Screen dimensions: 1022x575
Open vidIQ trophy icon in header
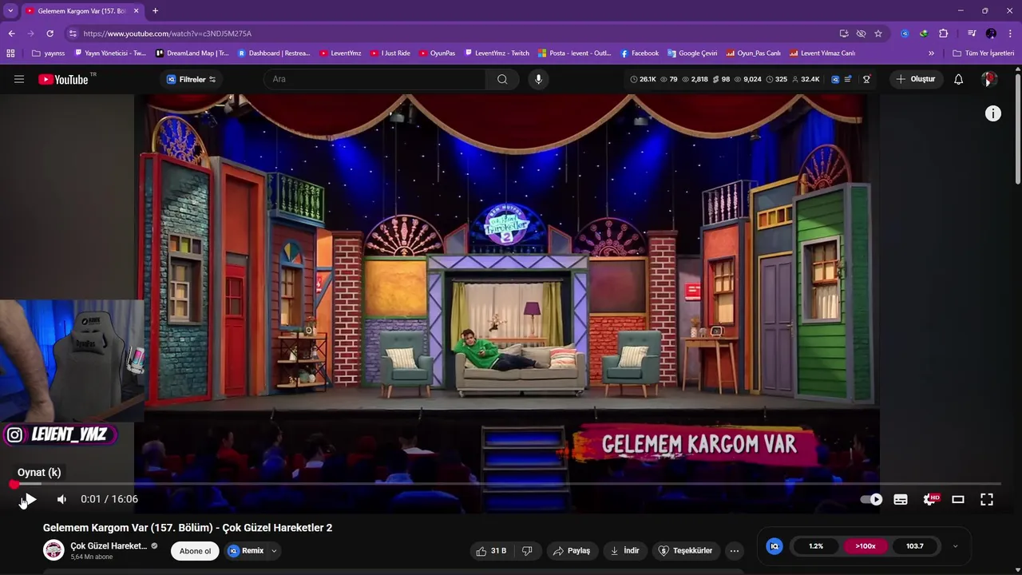[866, 79]
